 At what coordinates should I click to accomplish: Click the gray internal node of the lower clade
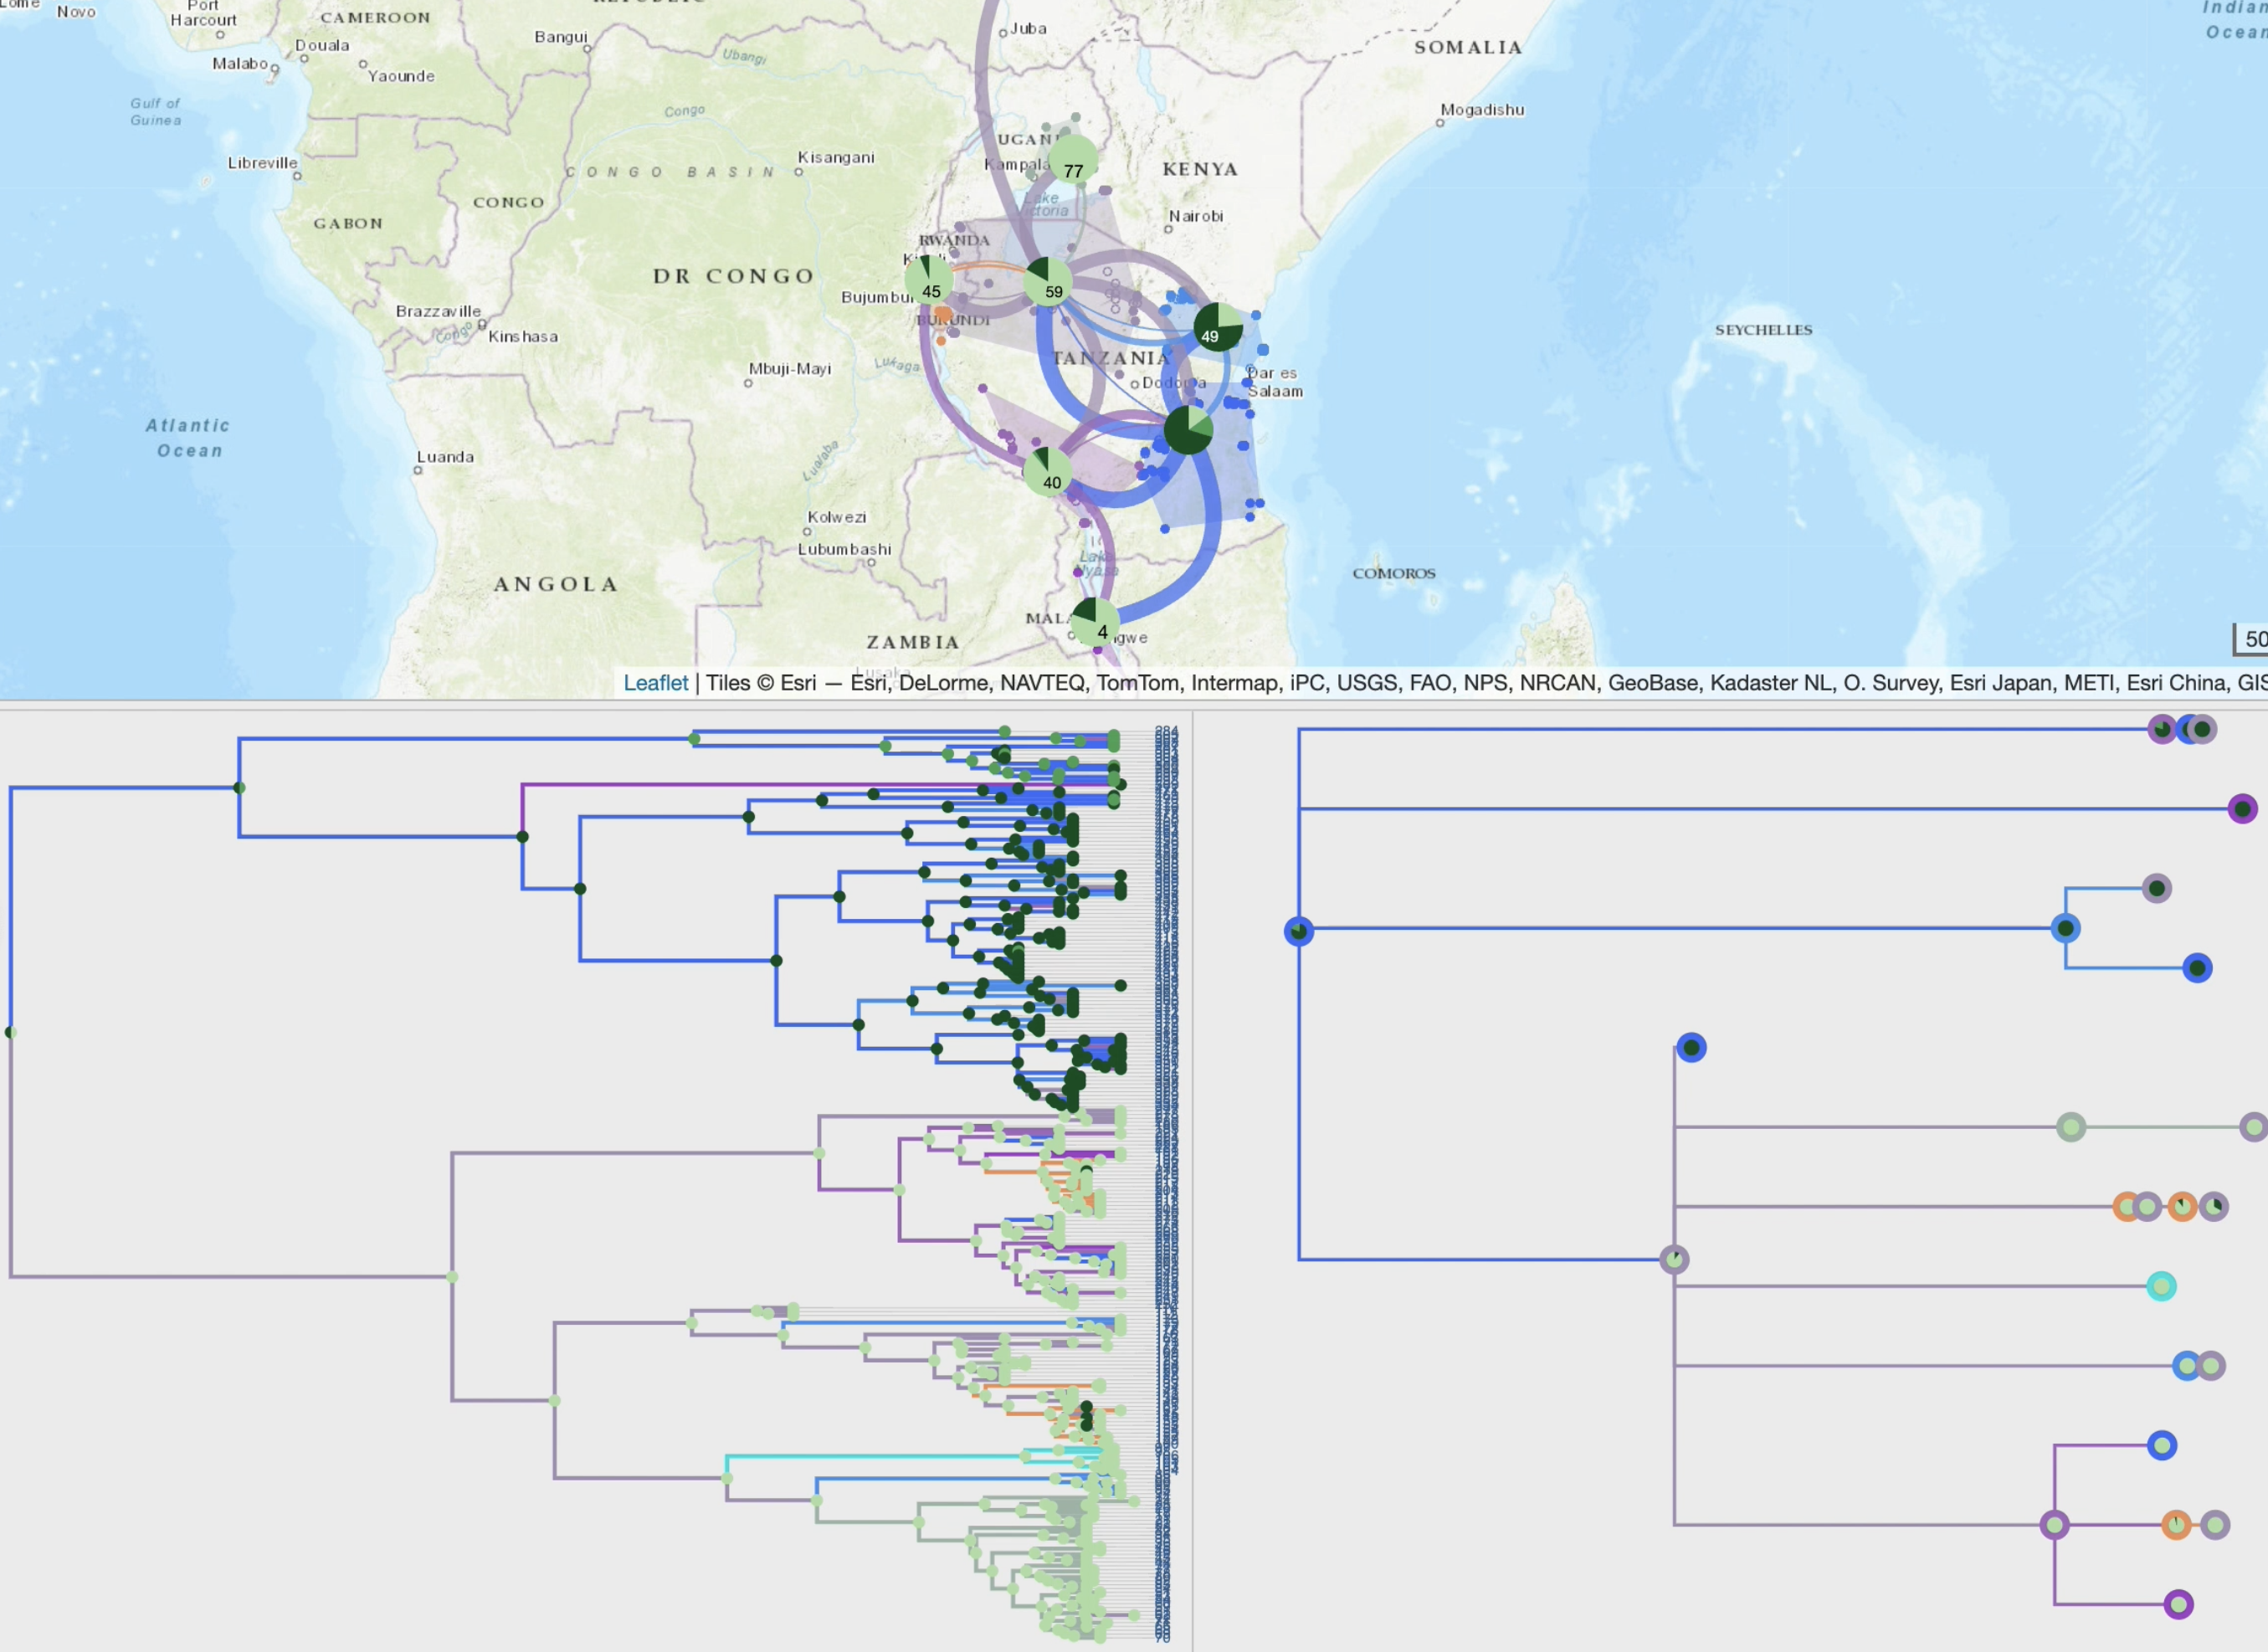tap(1674, 1259)
